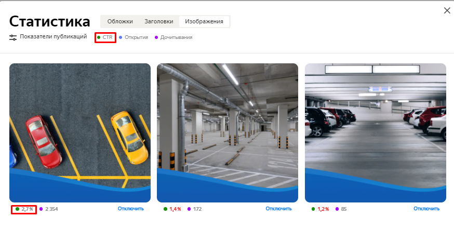Click the 2 354 reads count
Screen dimensions: 454x231
tap(51, 209)
